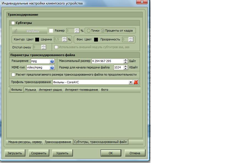Click the Расширение field containing mpg
This screenshot has height=163, width=231.
point(40,61)
